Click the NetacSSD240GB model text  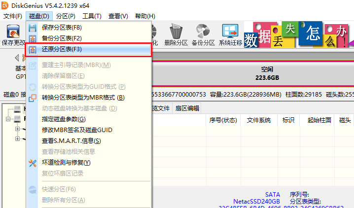[256, 202]
